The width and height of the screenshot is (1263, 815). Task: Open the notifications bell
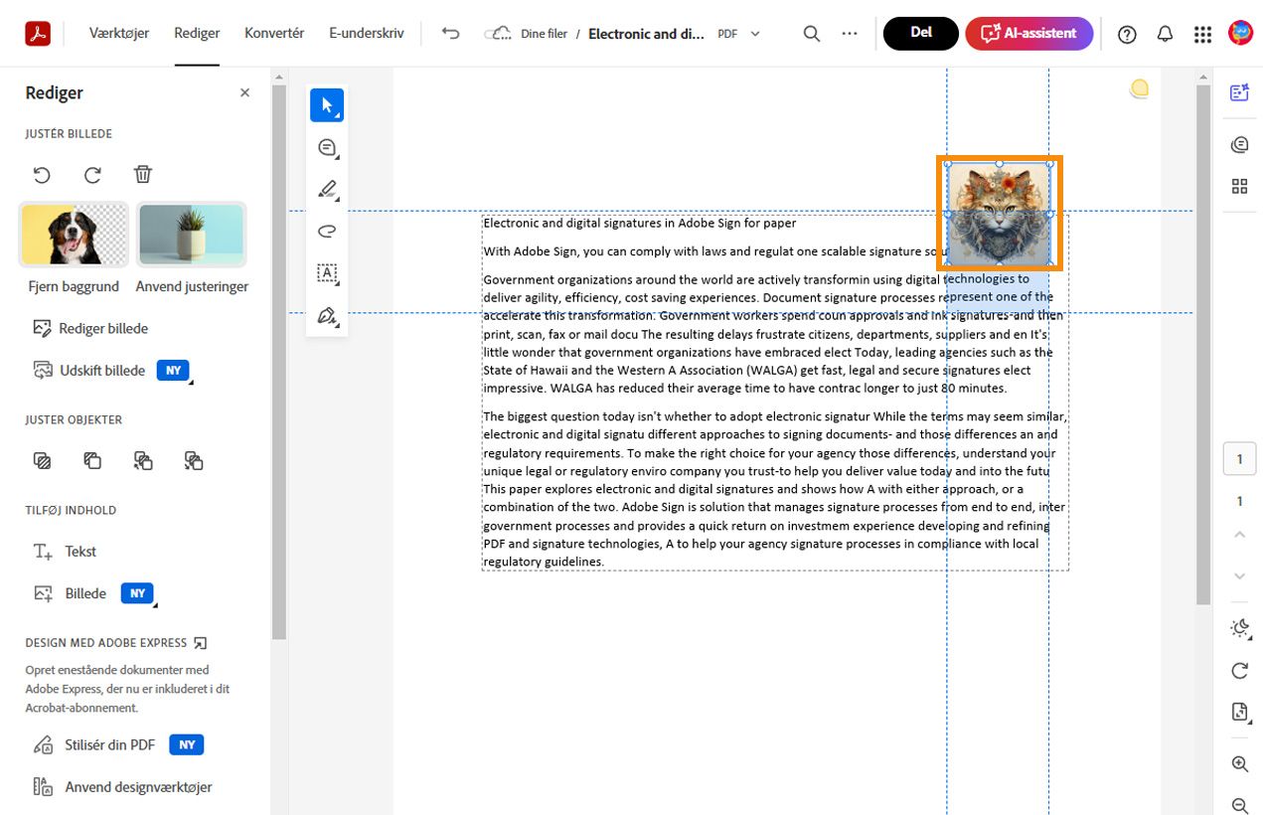1165,34
